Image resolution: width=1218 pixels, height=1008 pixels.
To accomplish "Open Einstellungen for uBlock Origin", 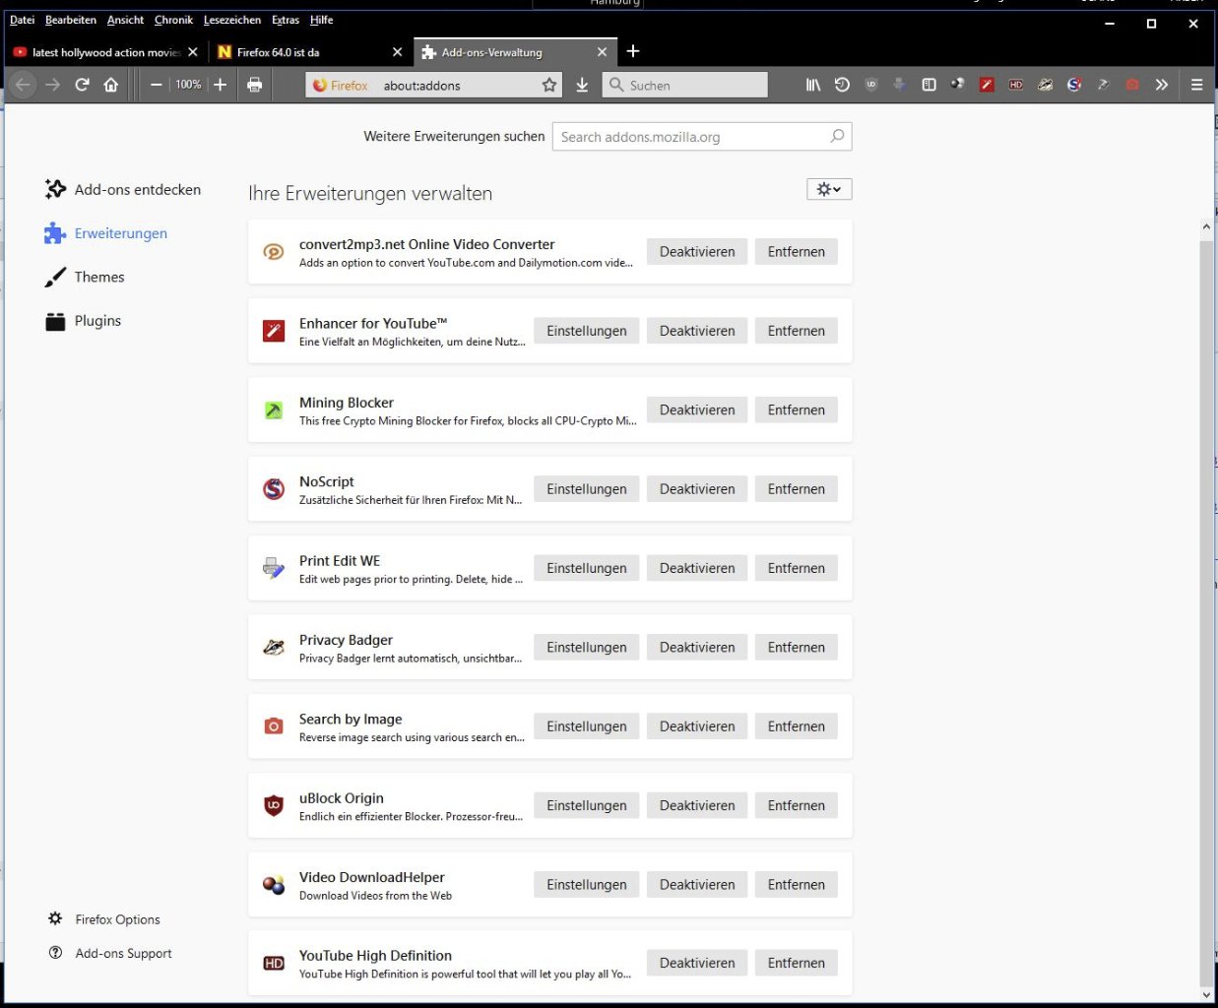I will pyautogui.click(x=587, y=805).
